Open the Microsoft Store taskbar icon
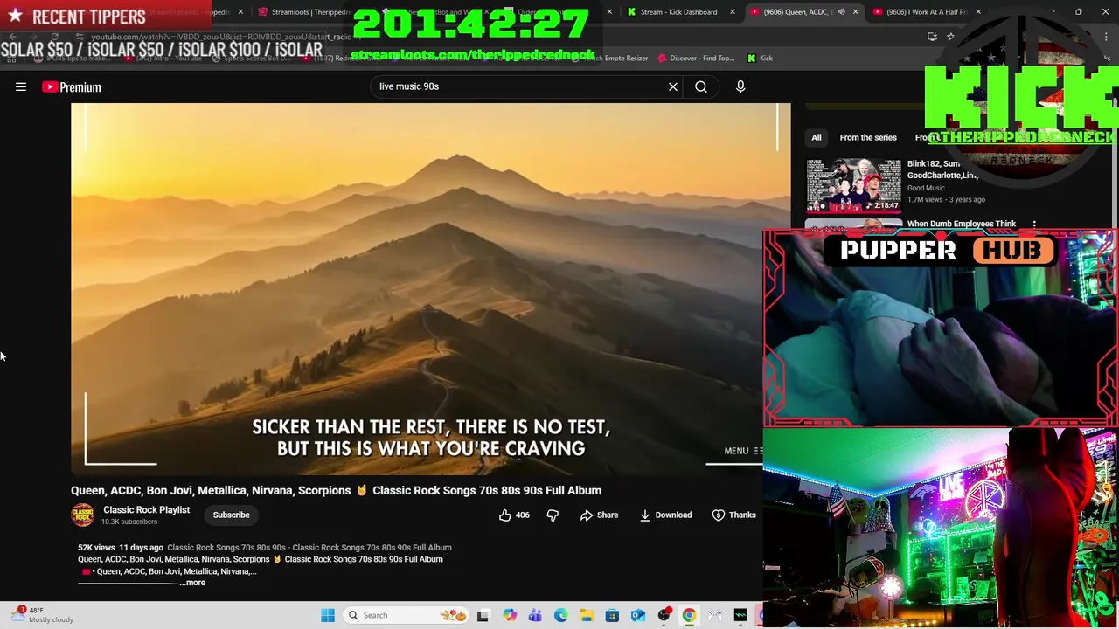The height and width of the screenshot is (629, 1119). click(612, 615)
